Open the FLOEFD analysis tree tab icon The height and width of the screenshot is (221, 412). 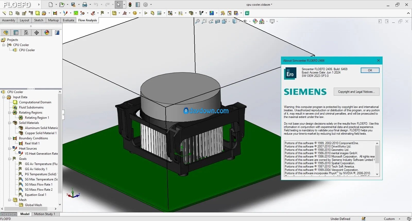pos(57,33)
